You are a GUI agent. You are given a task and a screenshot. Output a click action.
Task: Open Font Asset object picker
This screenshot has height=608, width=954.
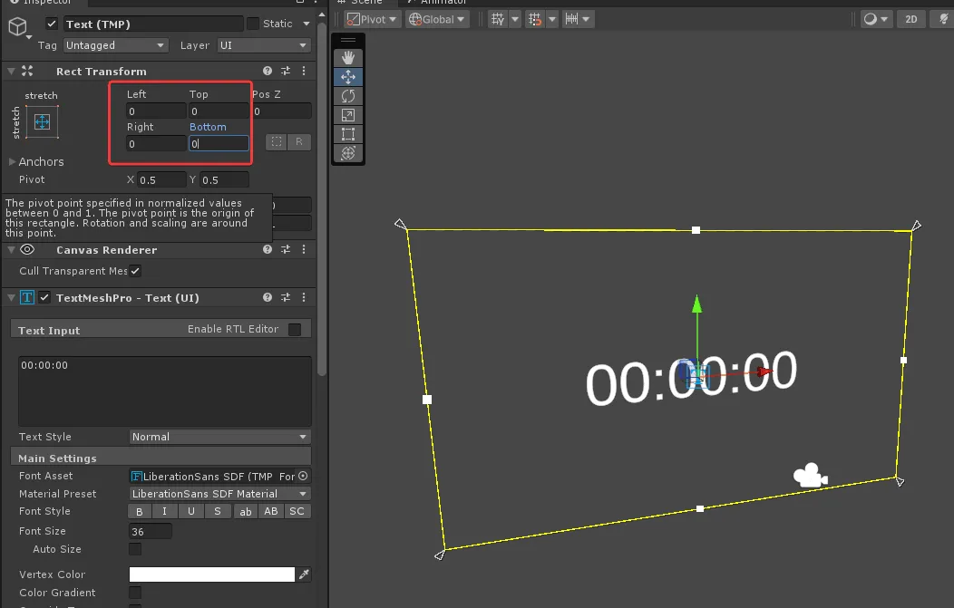click(303, 476)
